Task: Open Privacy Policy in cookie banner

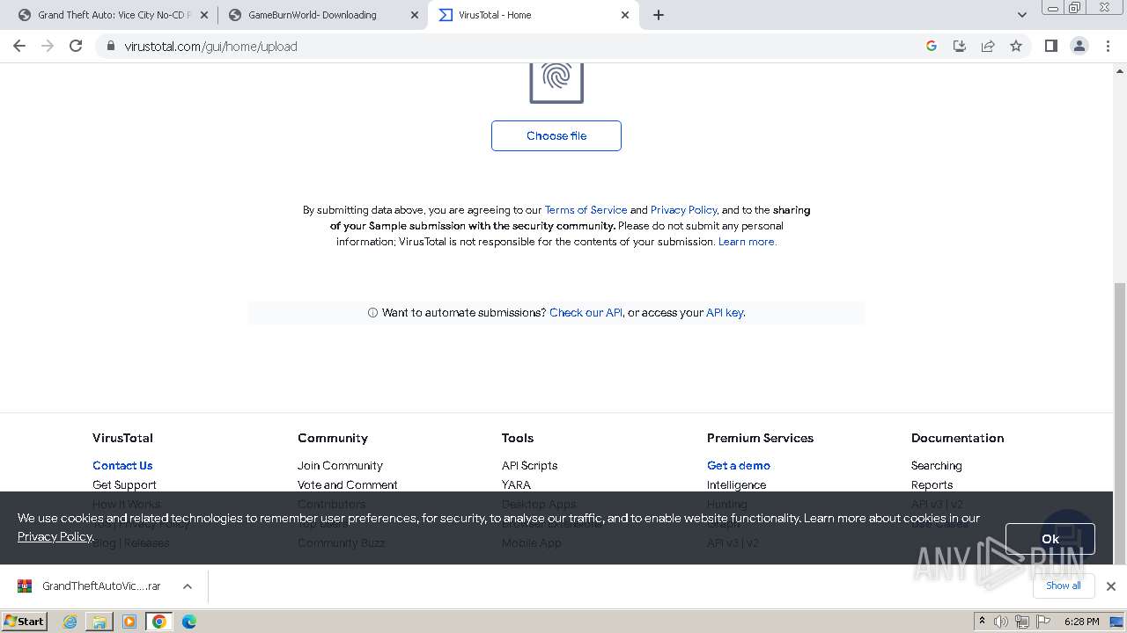Action: click(x=55, y=536)
